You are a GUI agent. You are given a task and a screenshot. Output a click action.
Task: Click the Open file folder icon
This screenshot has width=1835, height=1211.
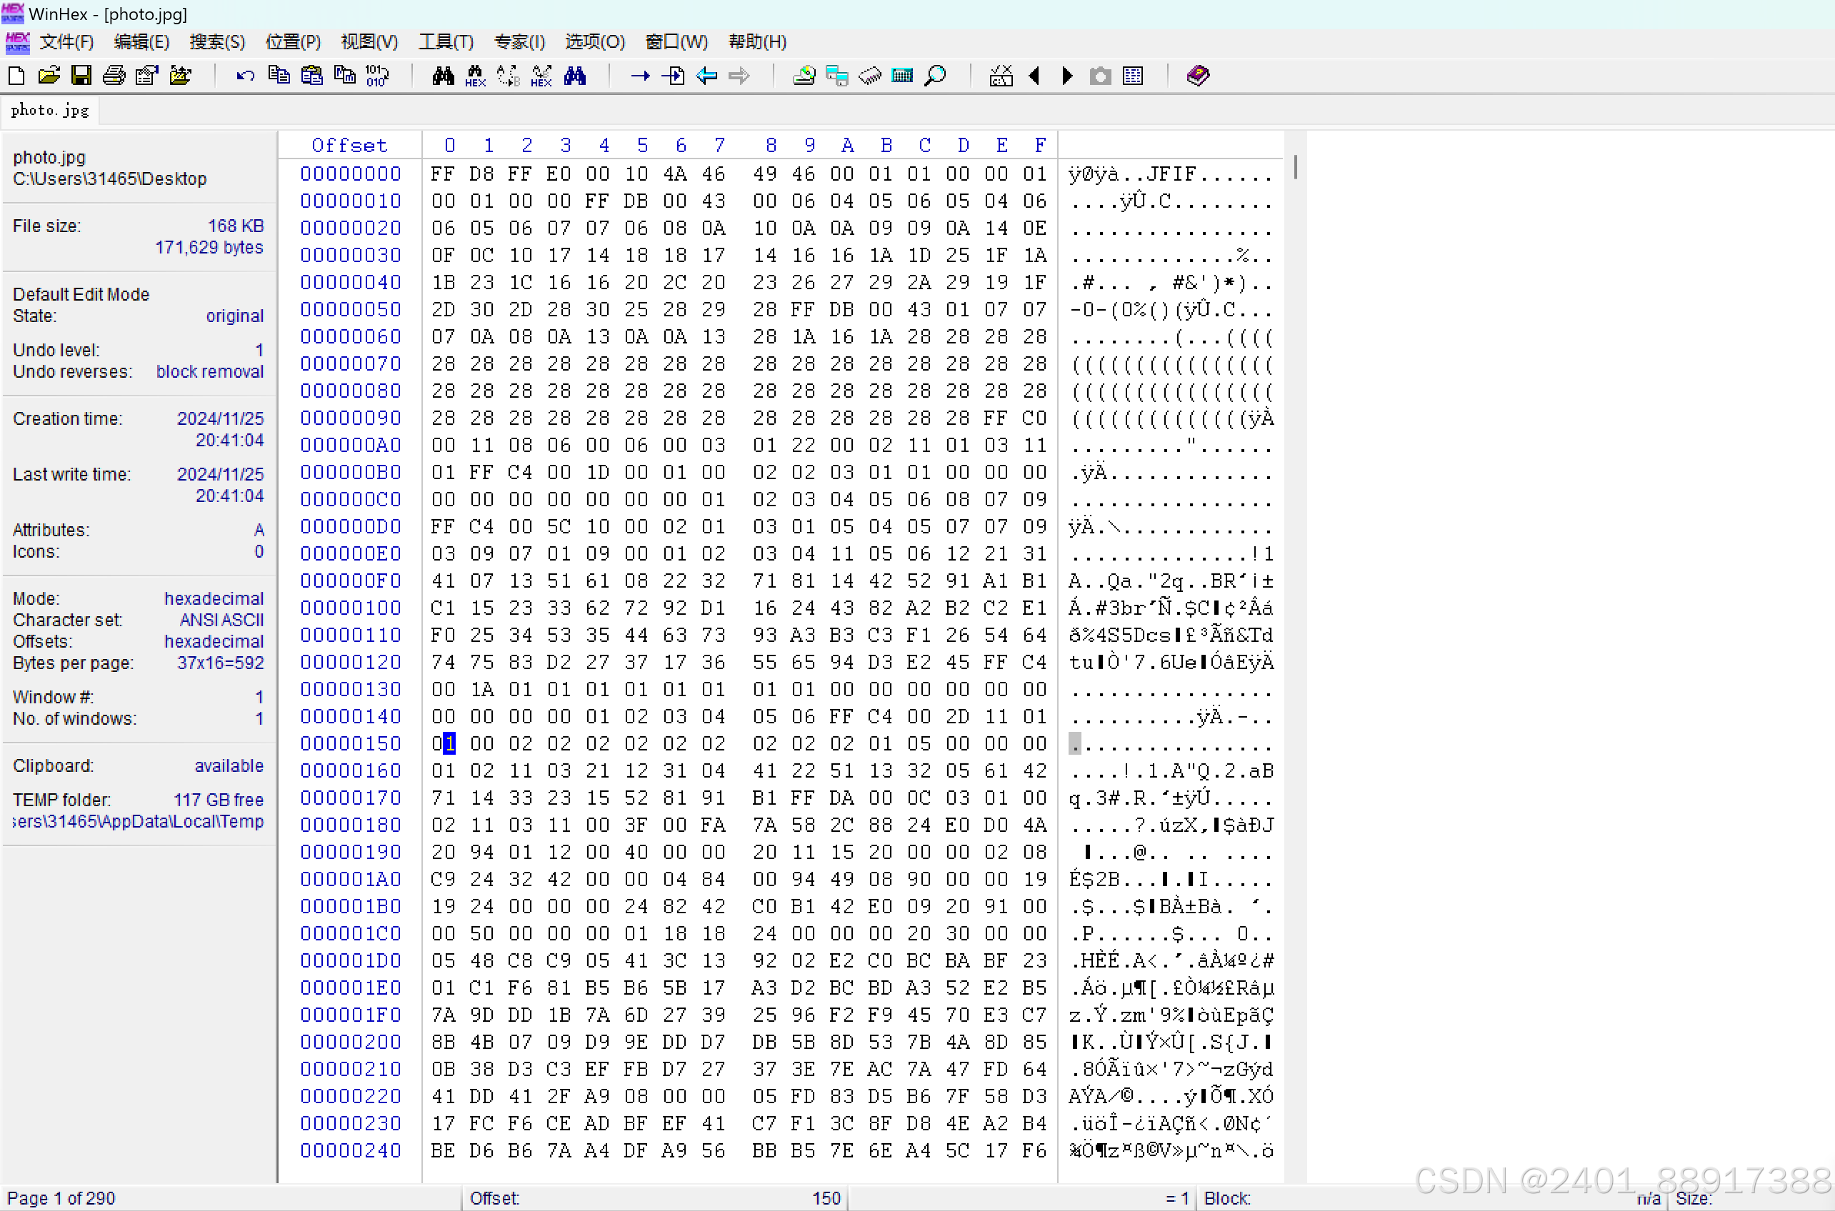(49, 76)
